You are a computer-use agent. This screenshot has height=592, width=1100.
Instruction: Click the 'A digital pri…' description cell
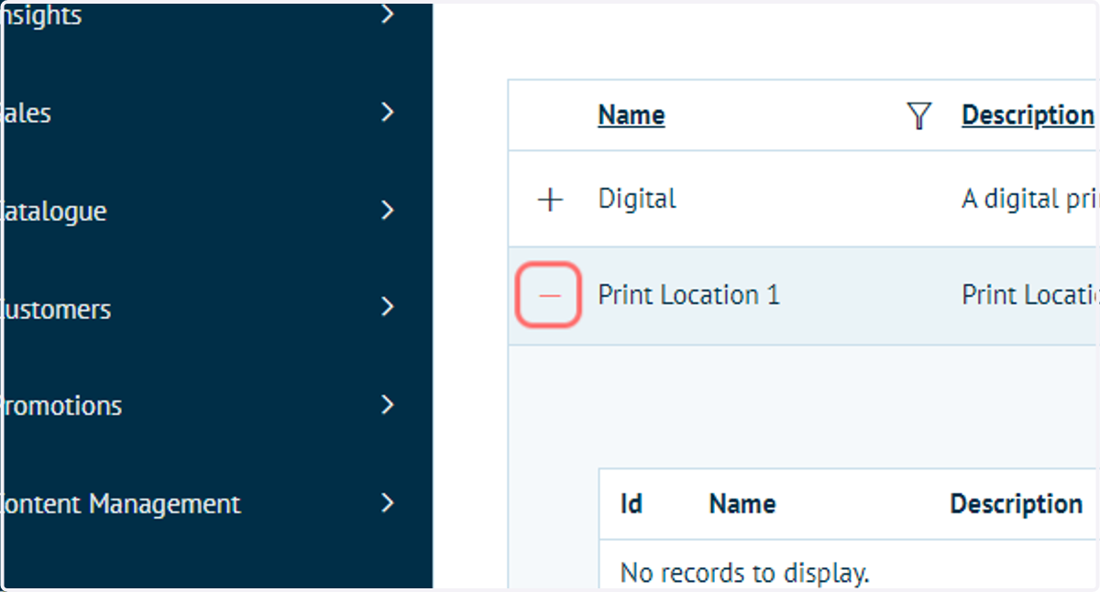pos(1029,199)
